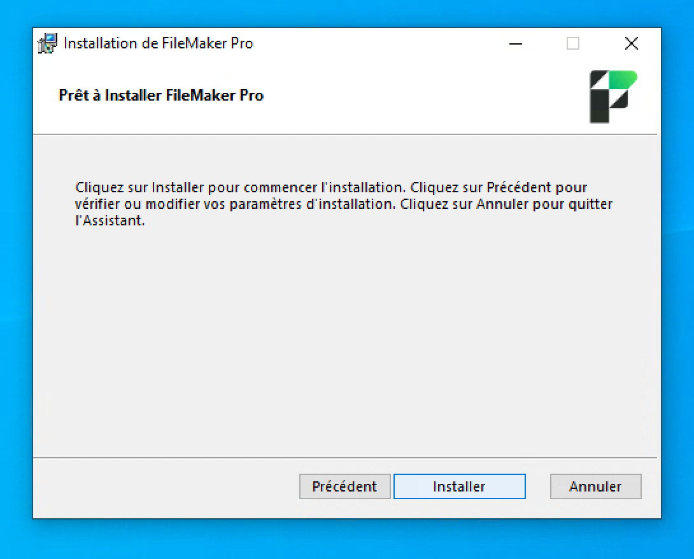The width and height of the screenshot is (694, 559).
Task: Open the installer system menu icon
Action: [x=47, y=43]
